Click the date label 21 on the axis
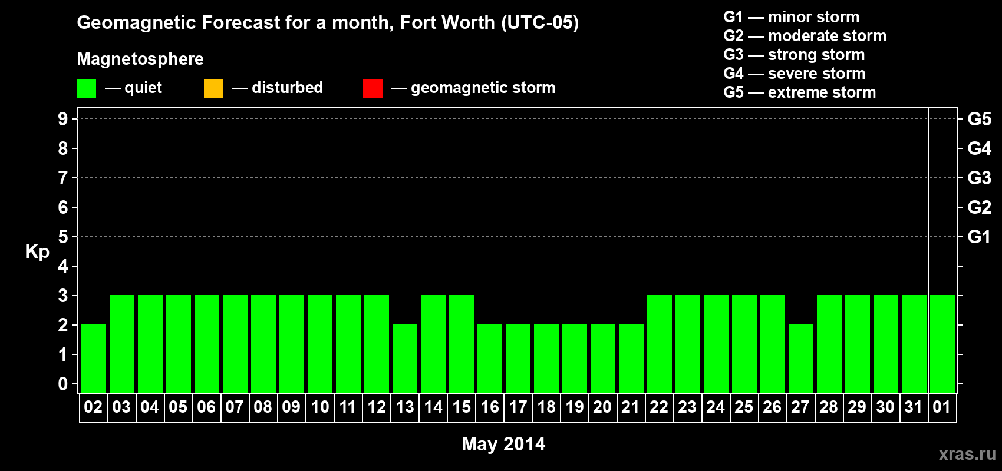Screen dimensions: 1002x471 coord(631,407)
